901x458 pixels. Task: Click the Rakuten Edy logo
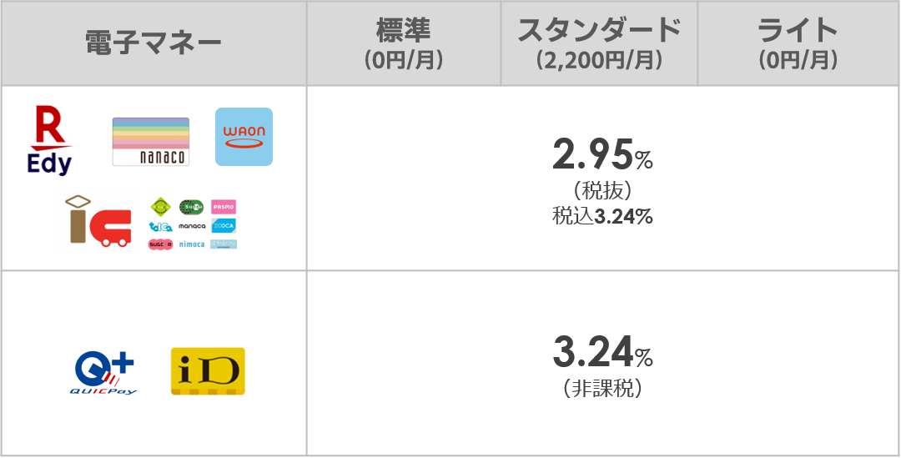click(x=49, y=140)
